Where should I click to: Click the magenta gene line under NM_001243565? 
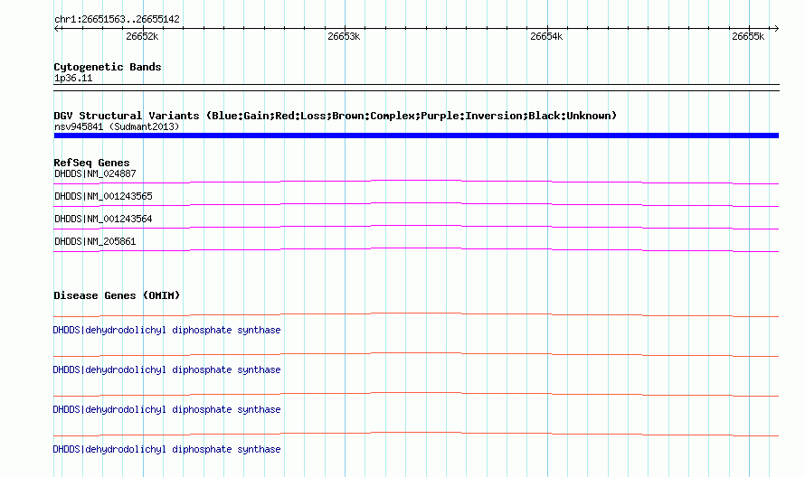(416, 204)
